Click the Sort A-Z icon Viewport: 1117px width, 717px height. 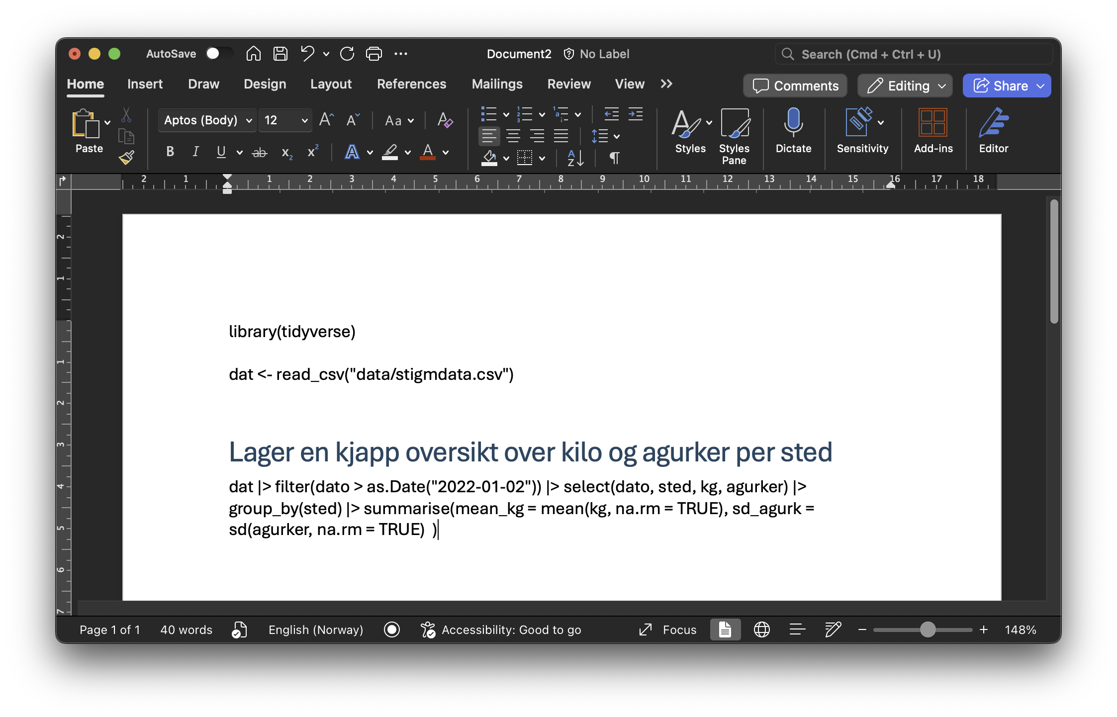point(575,158)
